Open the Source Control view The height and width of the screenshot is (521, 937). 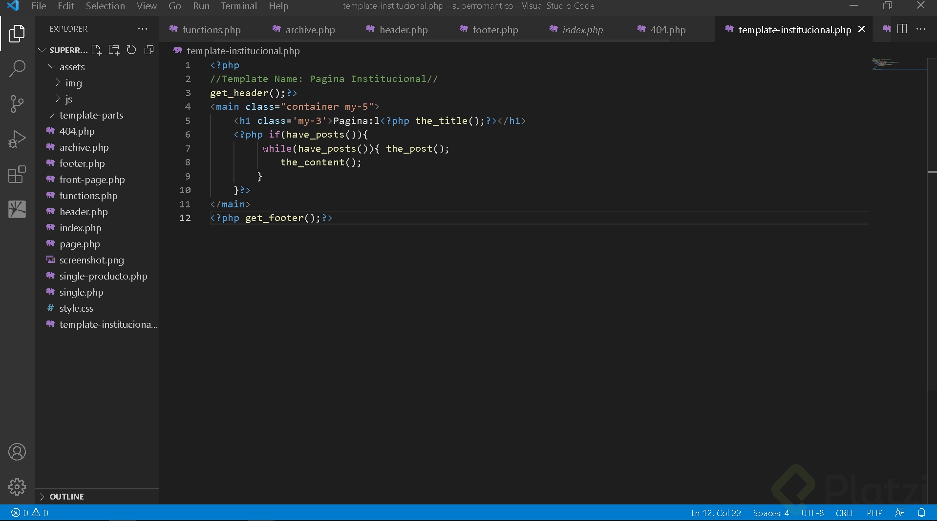click(17, 104)
